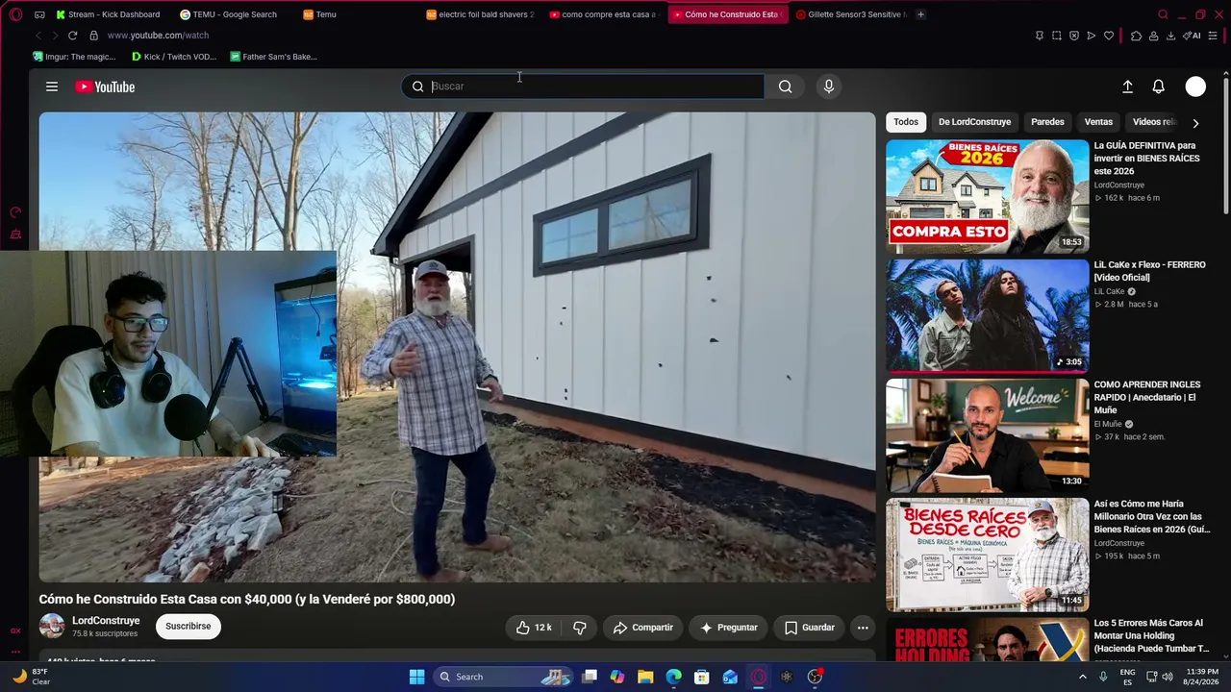Like the video with thumbs up
Screen dimensions: 1231x692
(x=534, y=628)
